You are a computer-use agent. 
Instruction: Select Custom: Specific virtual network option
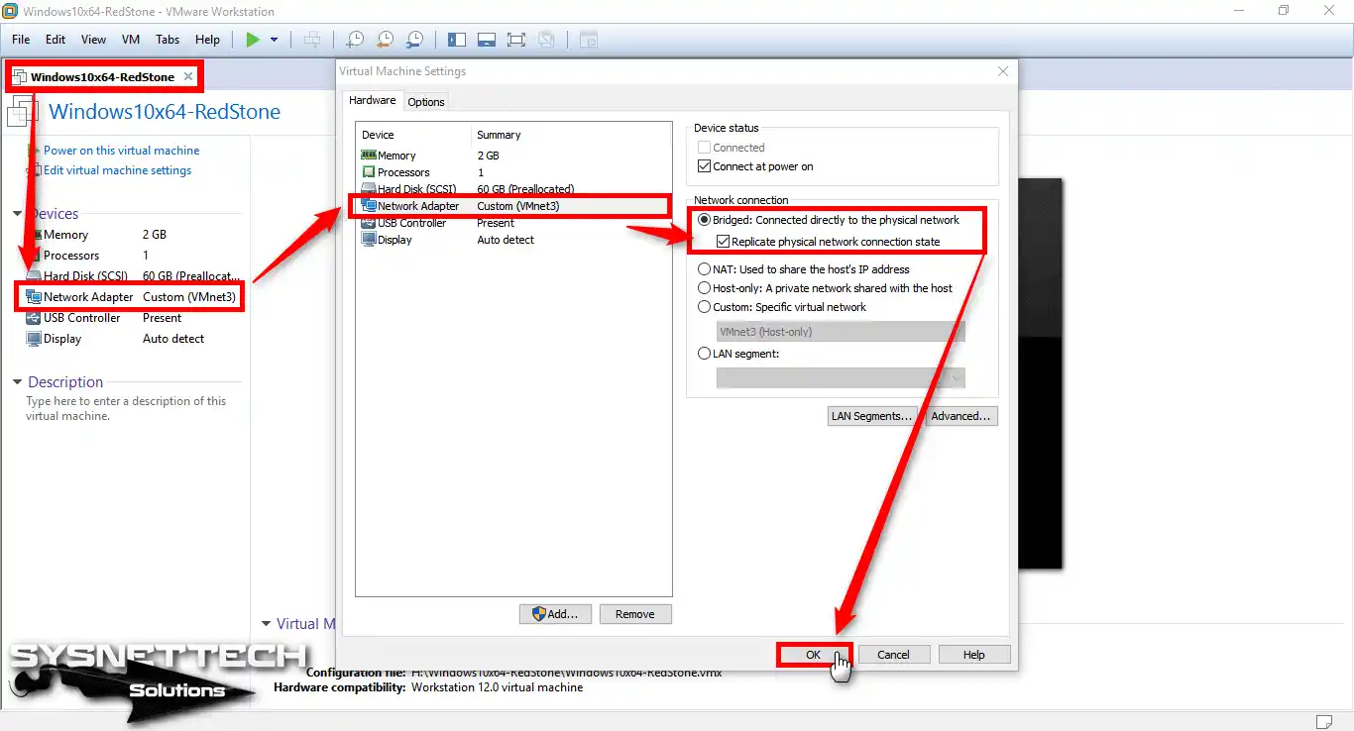705,307
